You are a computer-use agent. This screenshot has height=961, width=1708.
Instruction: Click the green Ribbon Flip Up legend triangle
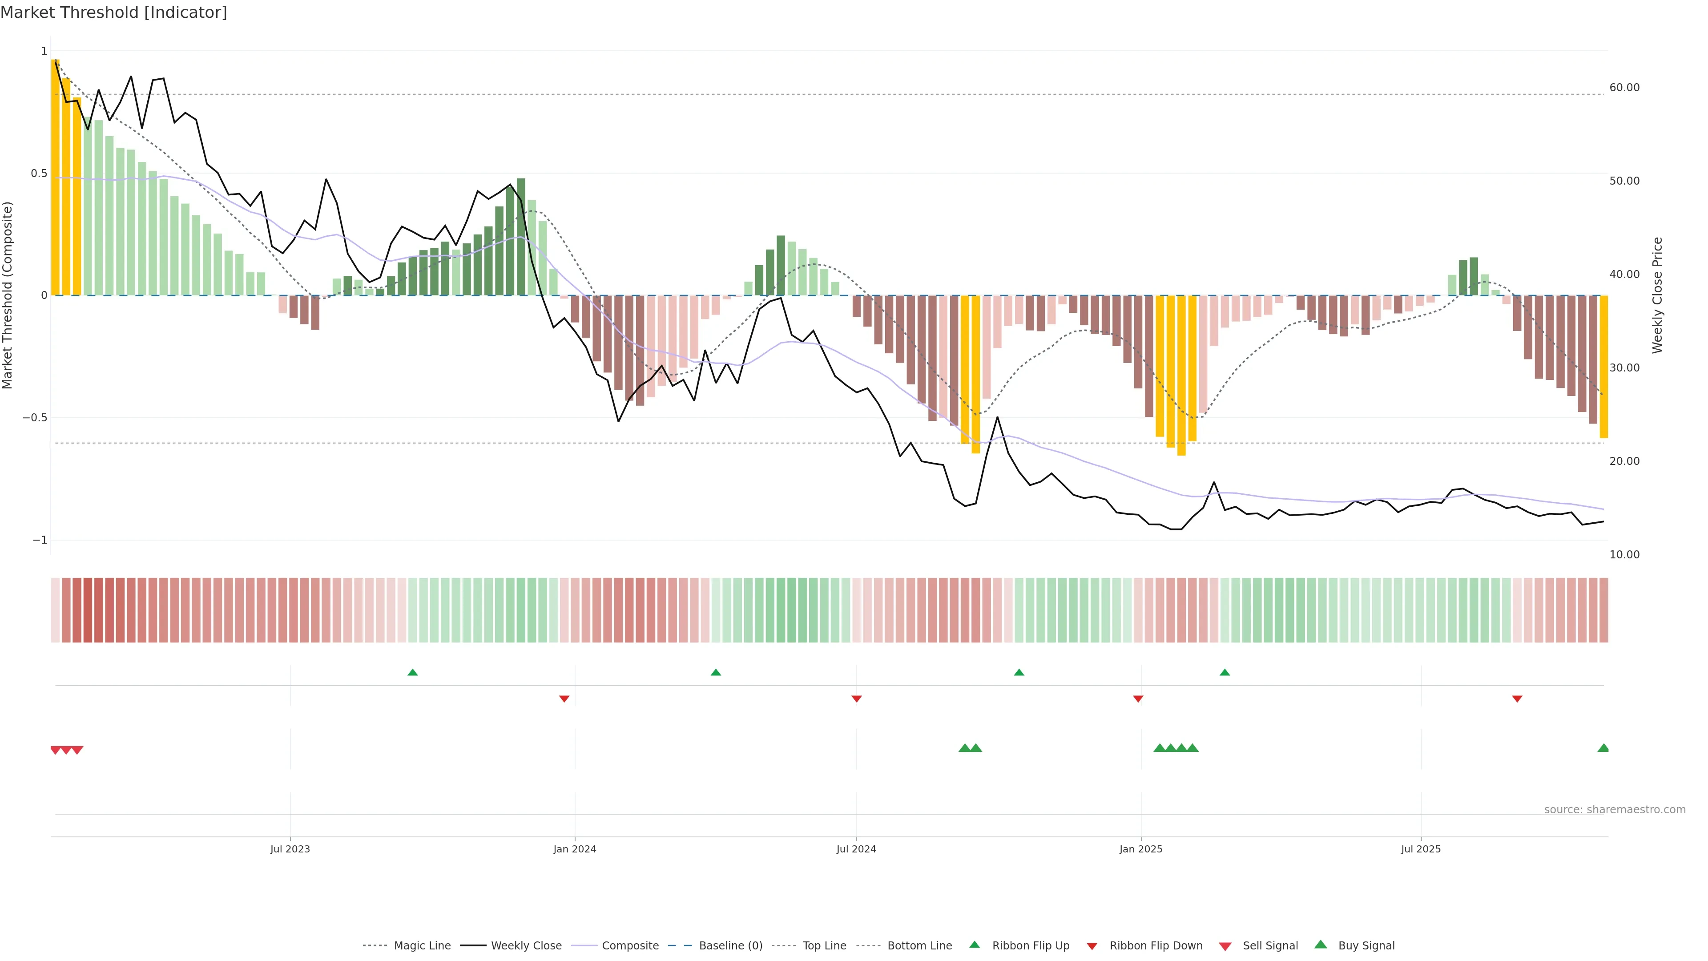coord(974,945)
